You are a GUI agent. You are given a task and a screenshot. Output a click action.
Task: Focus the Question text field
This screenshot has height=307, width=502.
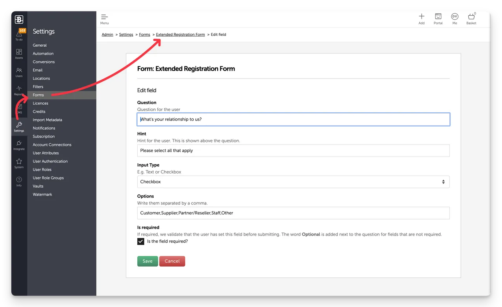pyautogui.click(x=293, y=119)
